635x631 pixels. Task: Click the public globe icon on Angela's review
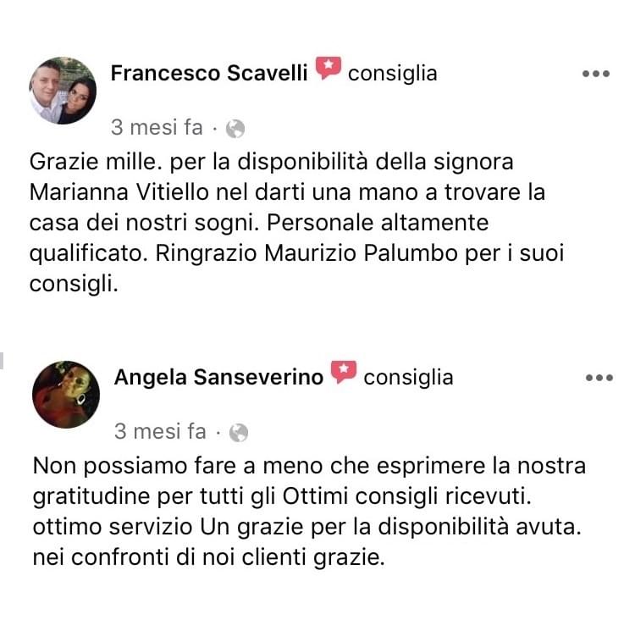[x=240, y=433]
